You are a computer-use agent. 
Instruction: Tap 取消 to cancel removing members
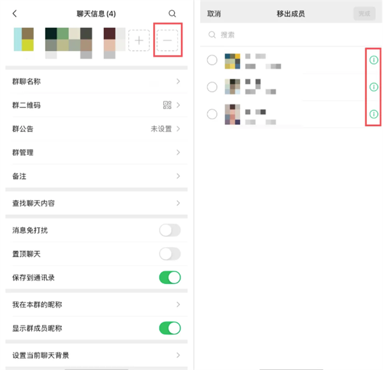(214, 14)
